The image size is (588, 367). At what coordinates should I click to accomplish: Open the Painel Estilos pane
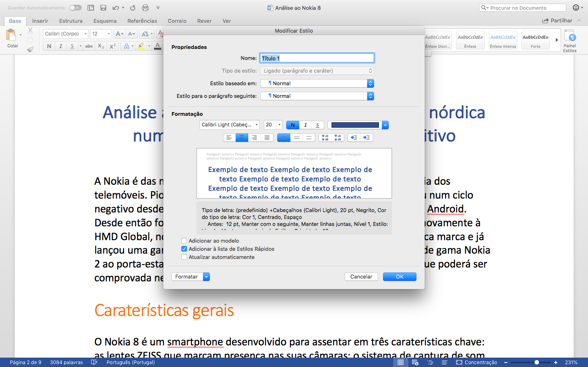(x=570, y=41)
